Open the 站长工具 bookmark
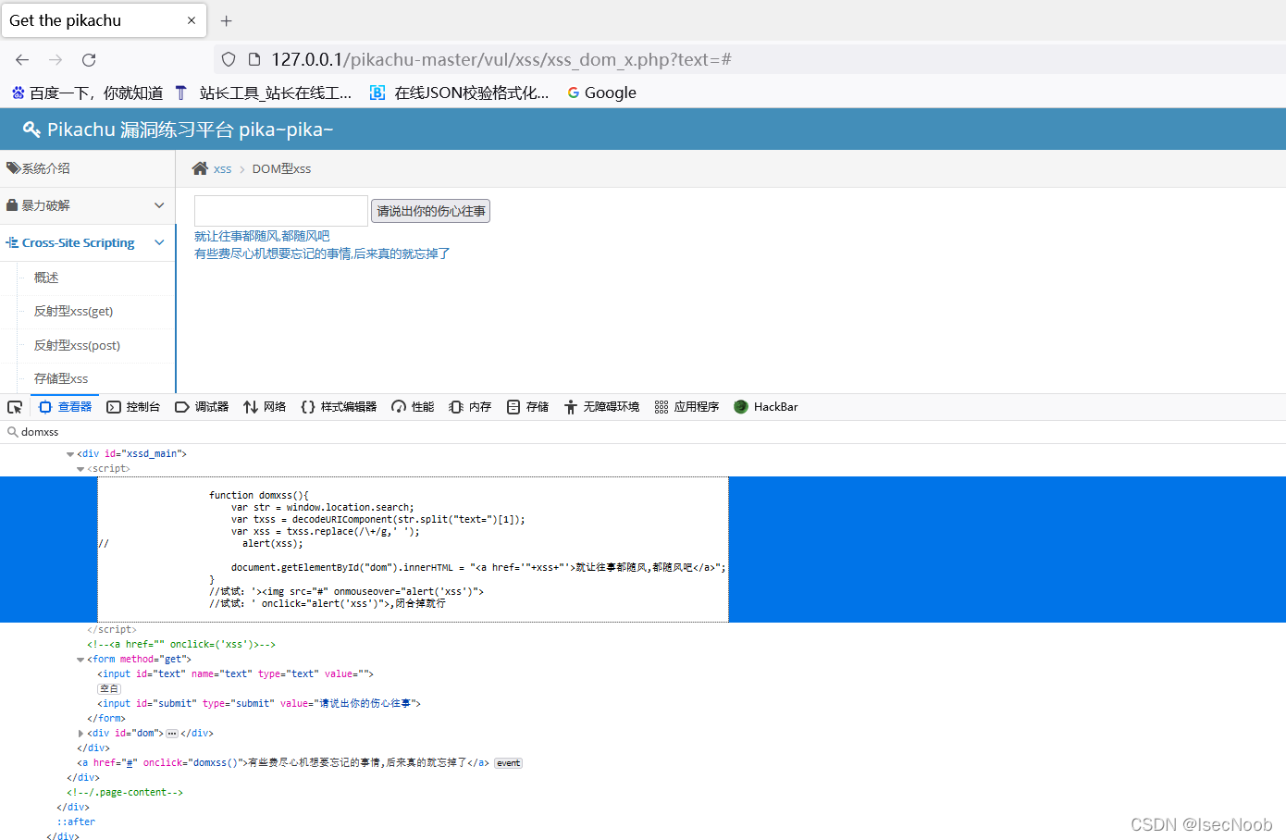This screenshot has height=840, width=1286. point(264,93)
